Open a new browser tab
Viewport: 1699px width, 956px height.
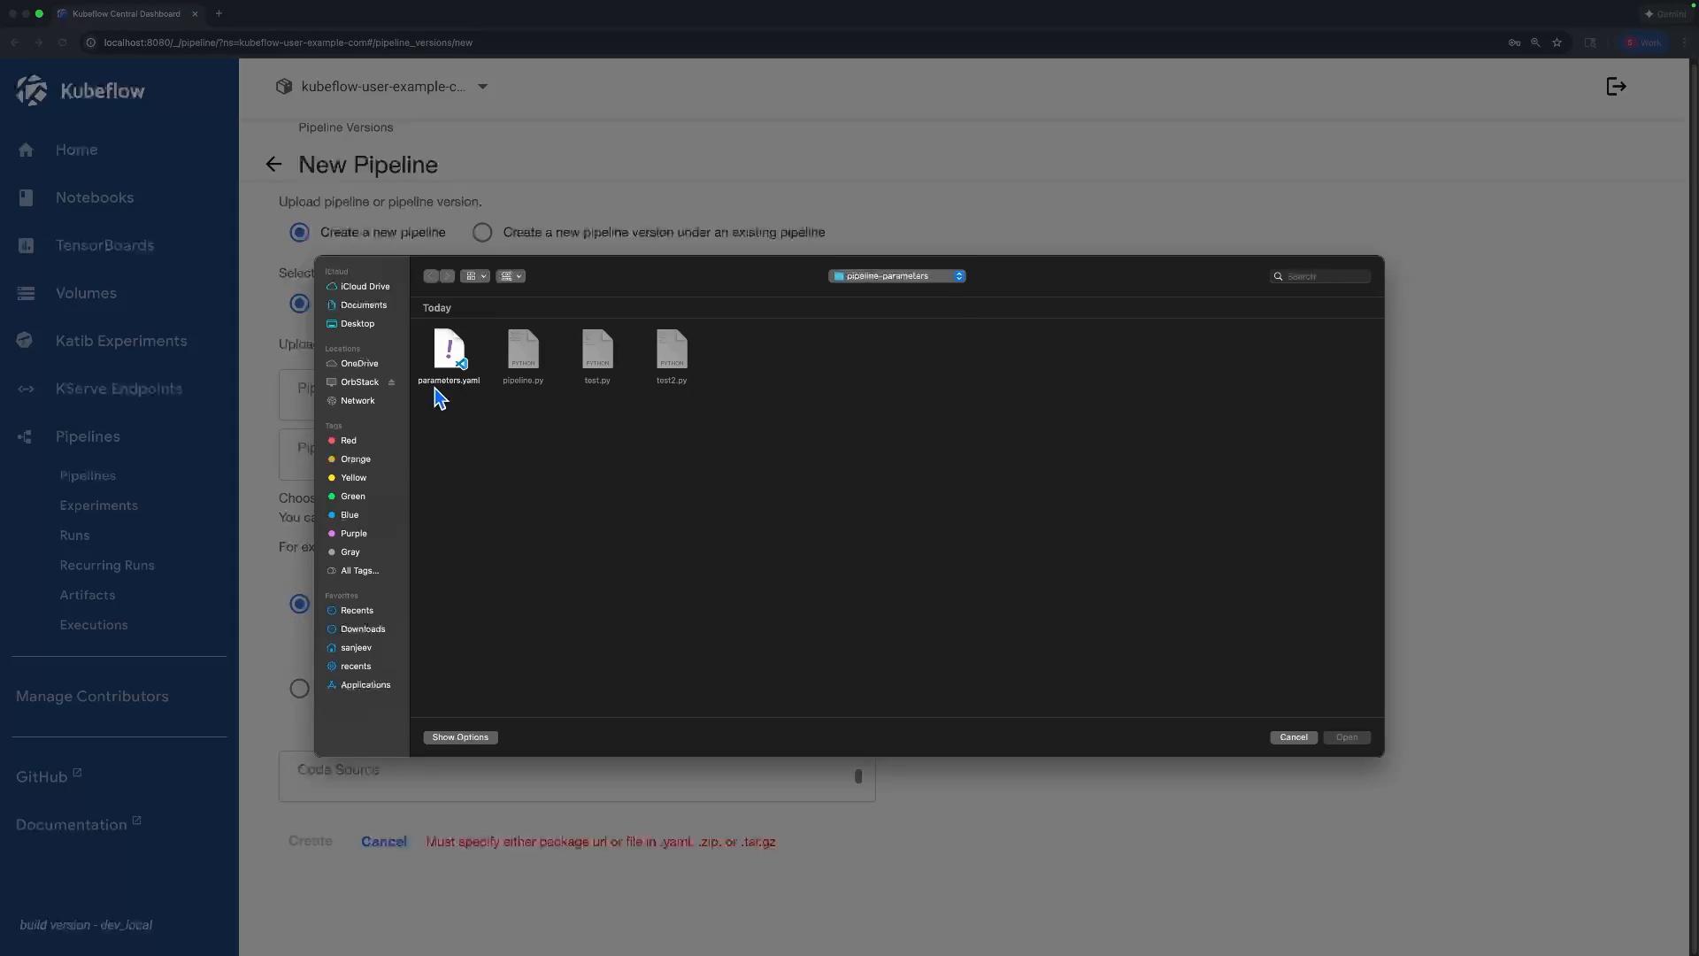219,13
